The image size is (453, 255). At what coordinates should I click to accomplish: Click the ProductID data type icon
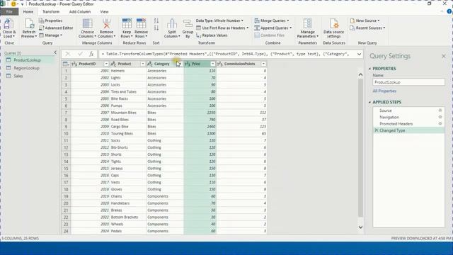pos(74,64)
